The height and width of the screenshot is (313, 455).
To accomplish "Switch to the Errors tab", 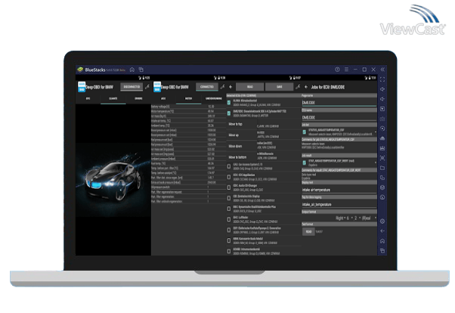I will [138, 99].
